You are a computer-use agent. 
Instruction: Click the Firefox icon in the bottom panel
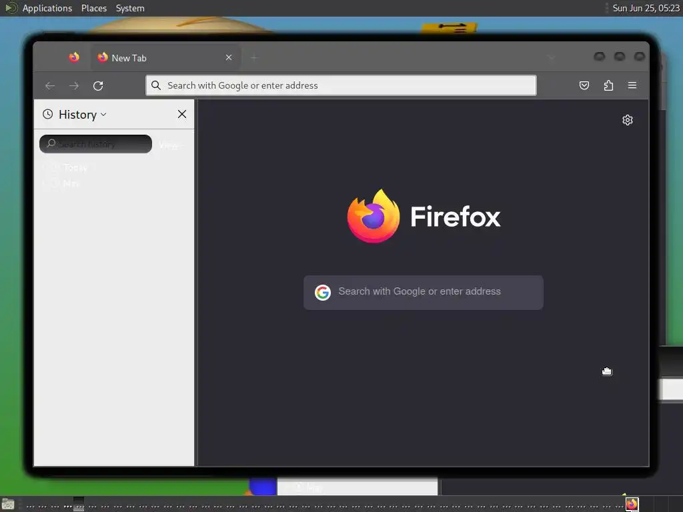pyautogui.click(x=632, y=504)
